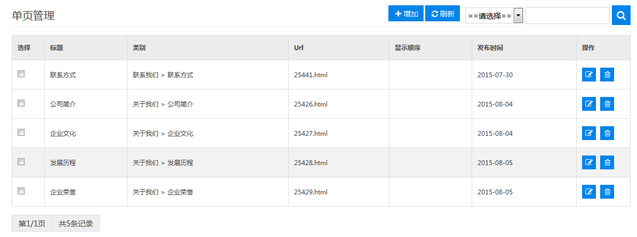Delete the 企业荣誉 page entry
This screenshot has width=637, height=237.
[607, 192]
